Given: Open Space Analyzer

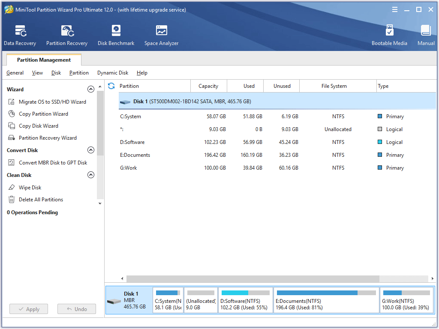Looking at the screenshot, I should (161, 35).
